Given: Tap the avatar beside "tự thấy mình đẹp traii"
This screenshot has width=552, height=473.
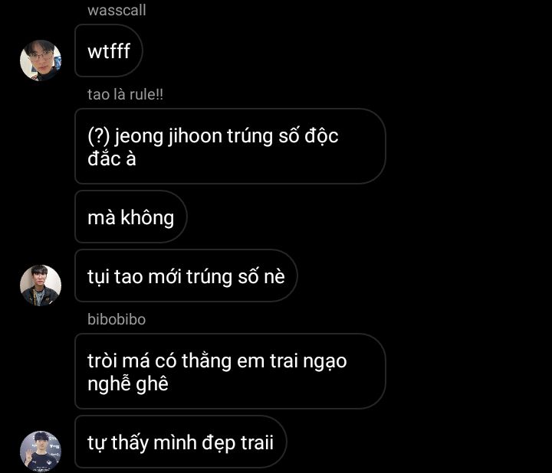Looking at the screenshot, I should click(x=41, y=452).
